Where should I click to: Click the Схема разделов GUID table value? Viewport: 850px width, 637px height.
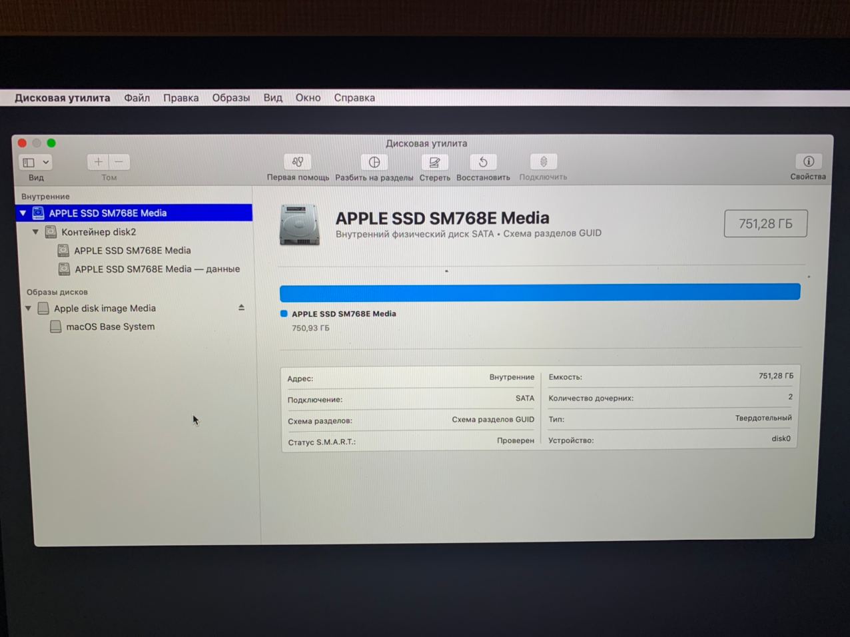(493, 420)
